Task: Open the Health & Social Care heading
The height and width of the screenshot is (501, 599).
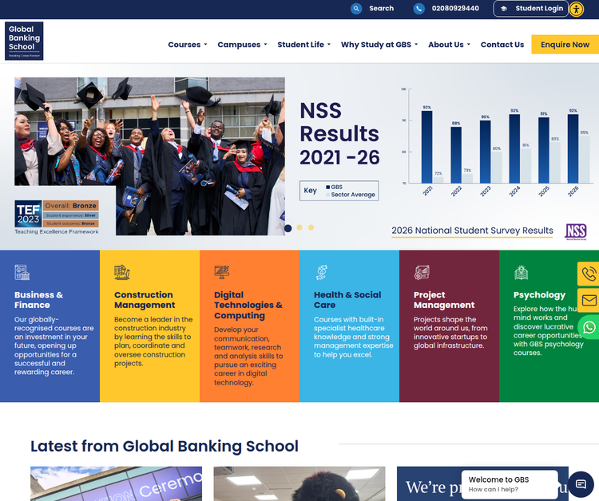Action: (x=347, y=300)
